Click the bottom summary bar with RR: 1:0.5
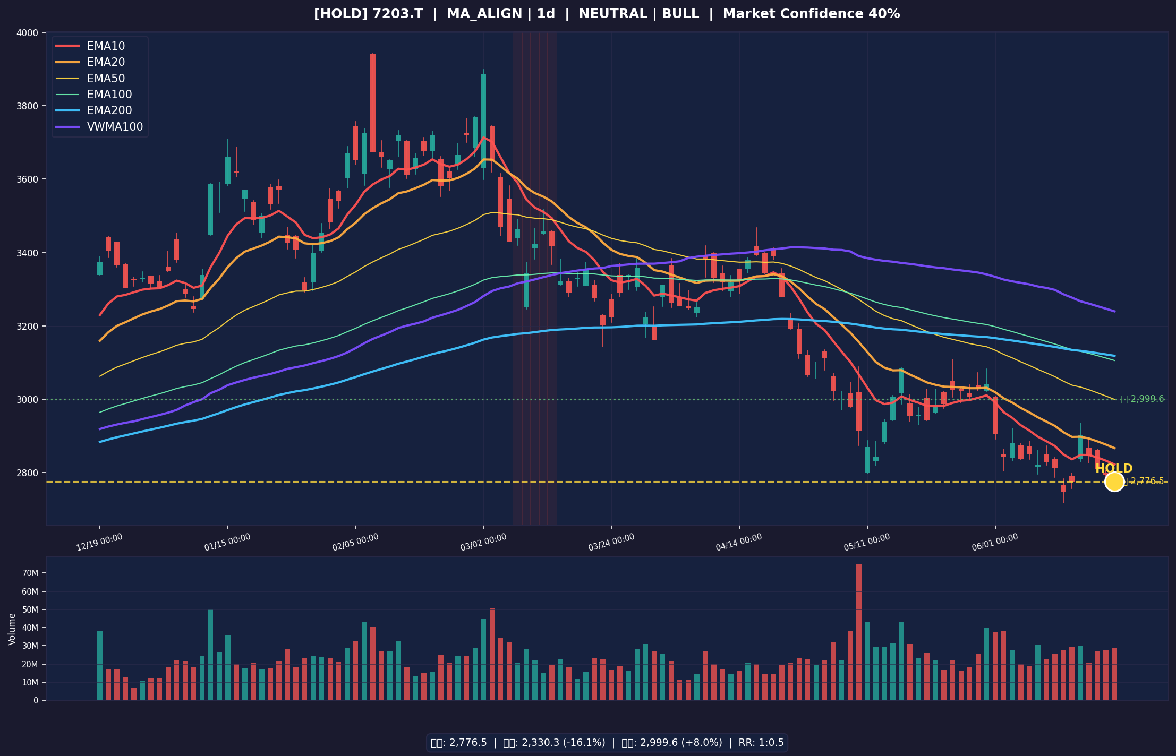This screenshot has width=1176, height=756. (607, 743)
